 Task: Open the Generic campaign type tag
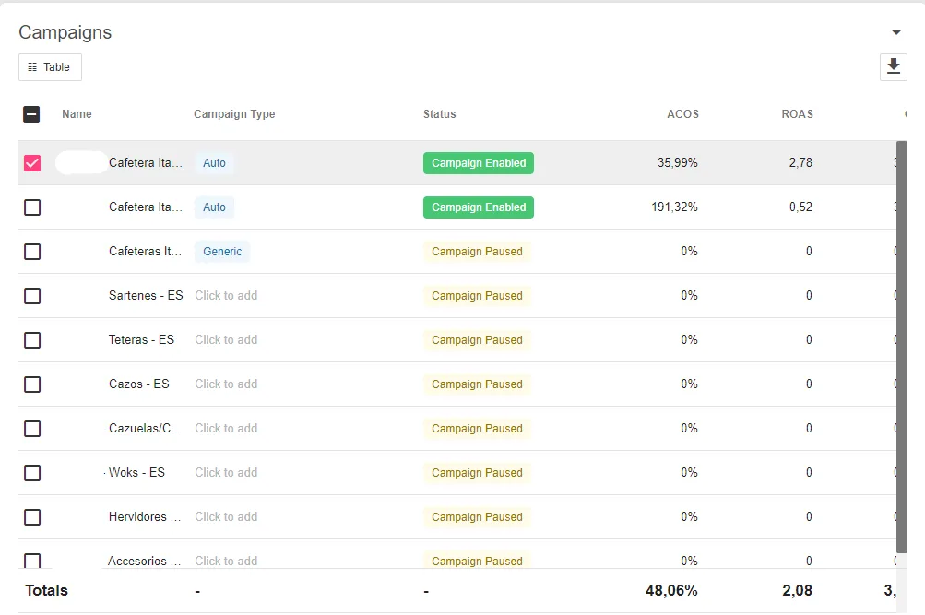[222, 251]
